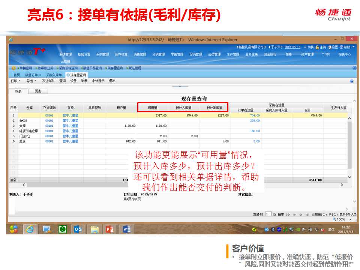Click the 发送邮件 toolbar button
Screen dimensions: 360x270
(48, 81)
